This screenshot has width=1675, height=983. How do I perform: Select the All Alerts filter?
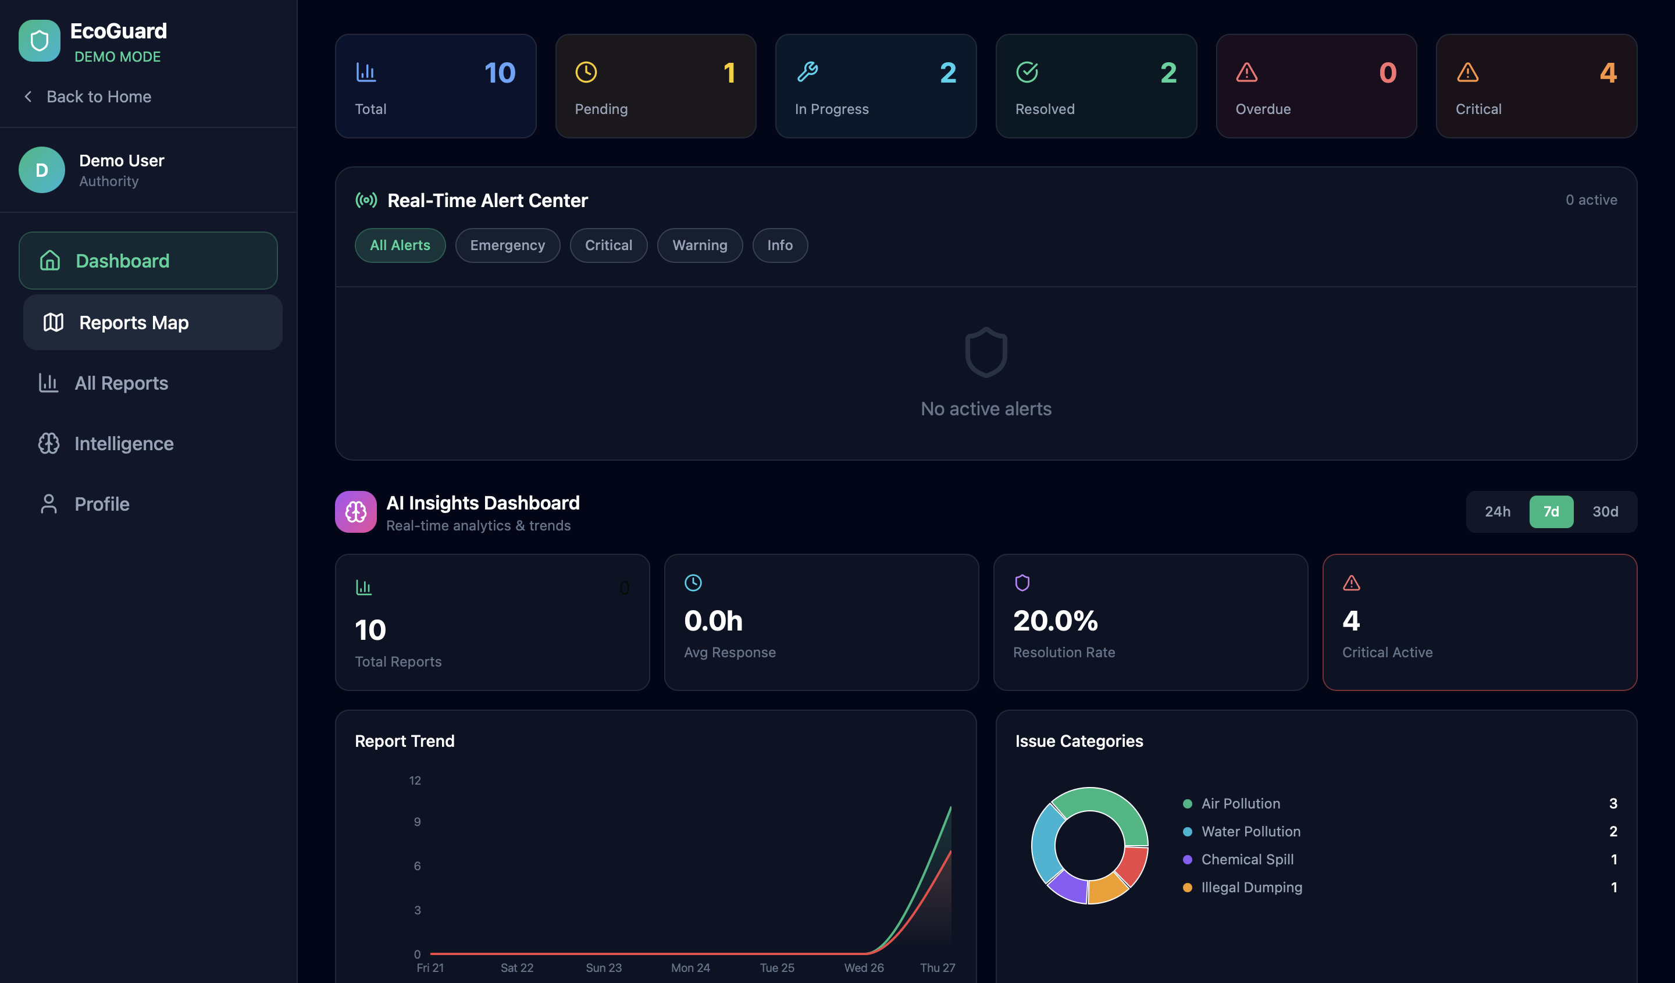(400, 245)
